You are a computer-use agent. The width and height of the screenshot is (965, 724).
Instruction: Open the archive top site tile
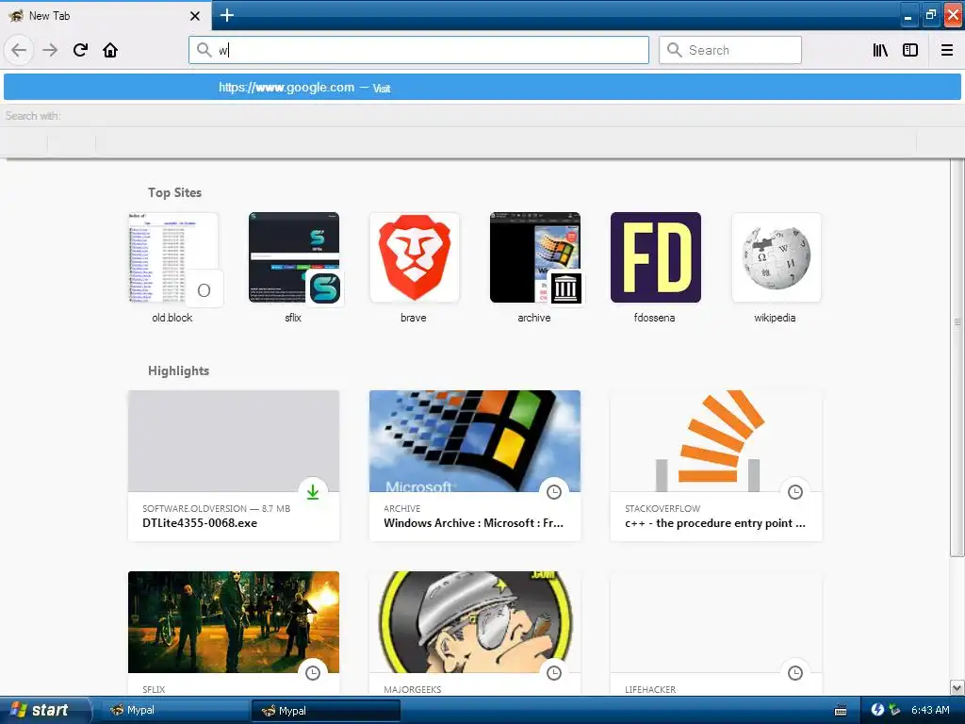535,257
